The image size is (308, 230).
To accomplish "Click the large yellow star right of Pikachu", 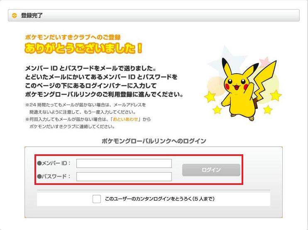I will point(275,95).
